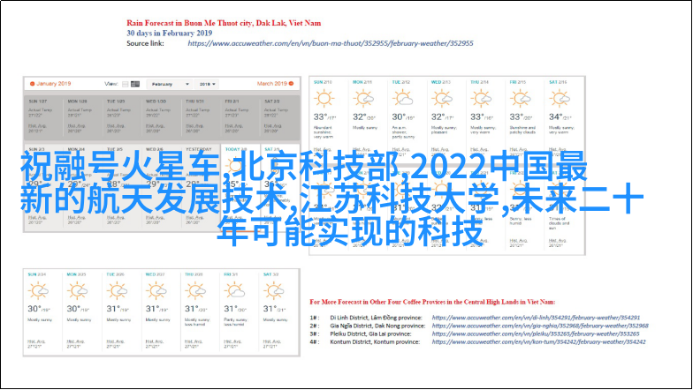The height and width of the screenshot is (390, 693).
Task: Open the February month dropdown
Action: pyautogui.click(x=170, y=84)
